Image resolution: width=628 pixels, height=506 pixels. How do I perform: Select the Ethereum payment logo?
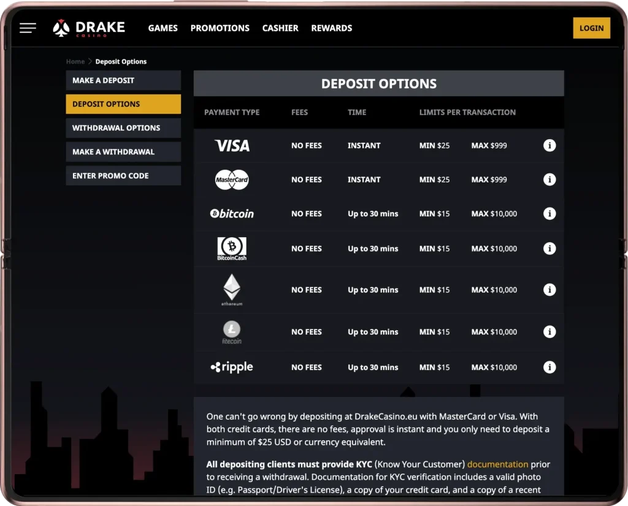232,290
